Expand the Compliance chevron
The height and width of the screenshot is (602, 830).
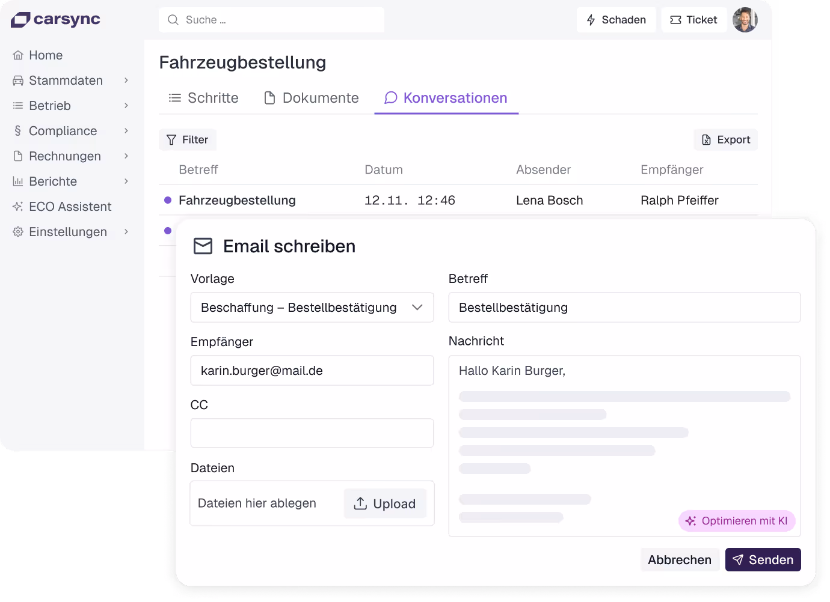(x=126, y=131)
